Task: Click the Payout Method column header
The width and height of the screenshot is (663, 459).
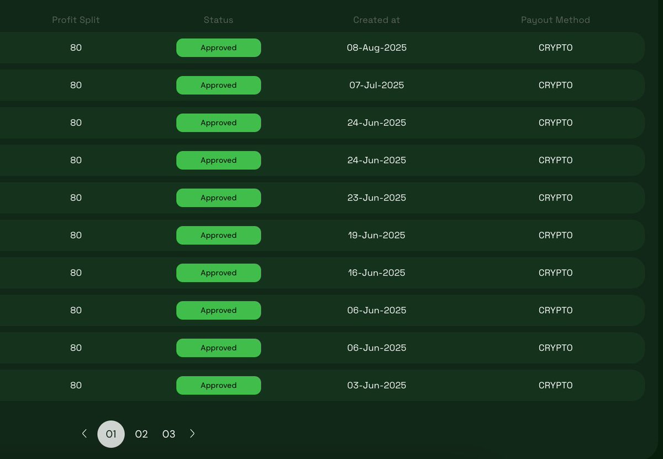Action: pos(555,20)
